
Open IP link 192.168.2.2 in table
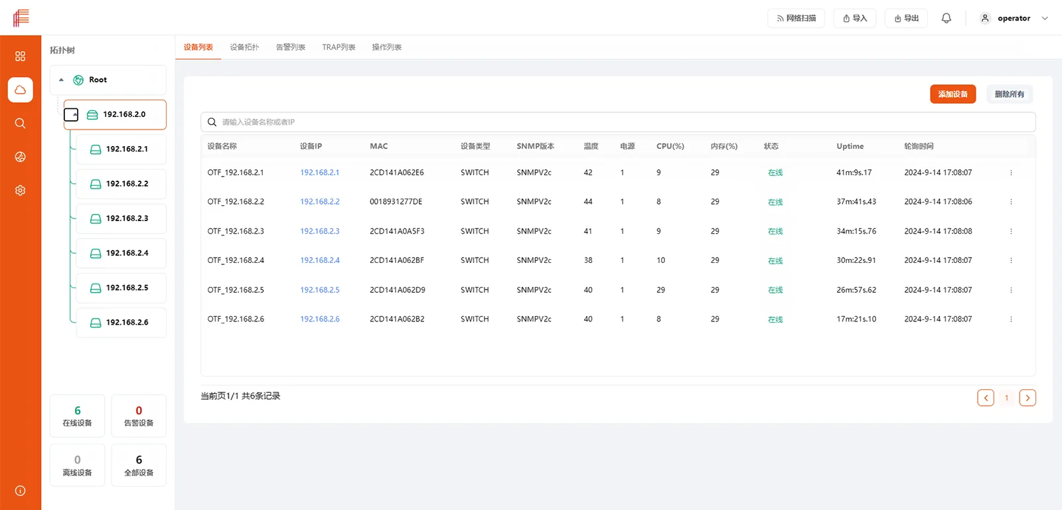coord(319,202)
